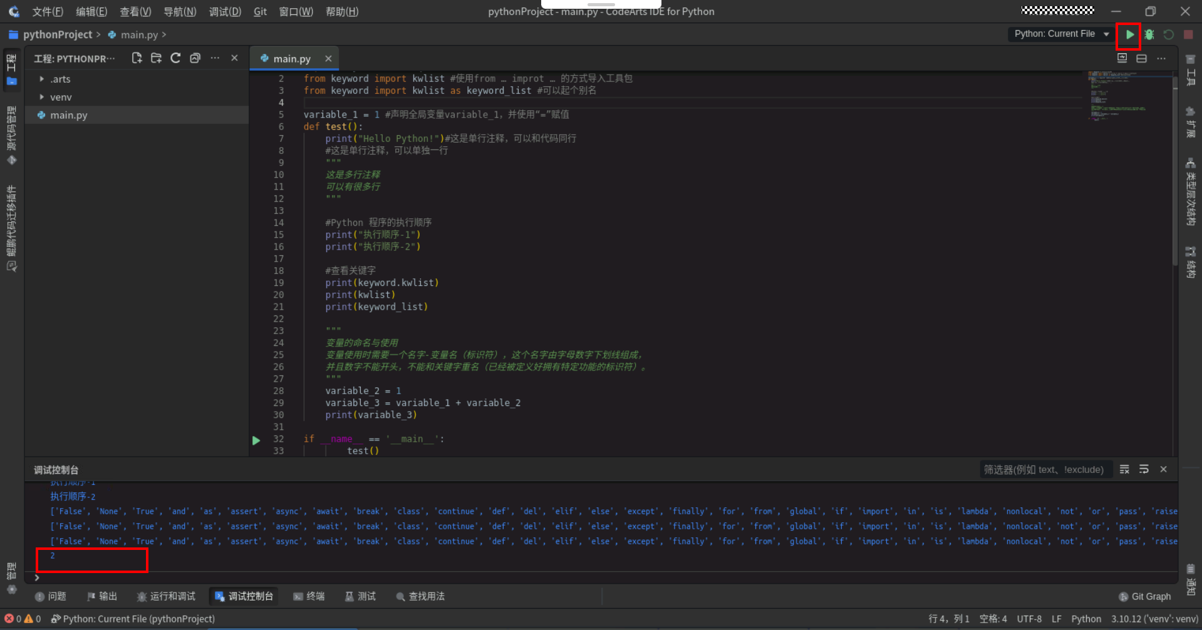Click the editor minimap
The image size is (1202, 630).
[1129, 96]
